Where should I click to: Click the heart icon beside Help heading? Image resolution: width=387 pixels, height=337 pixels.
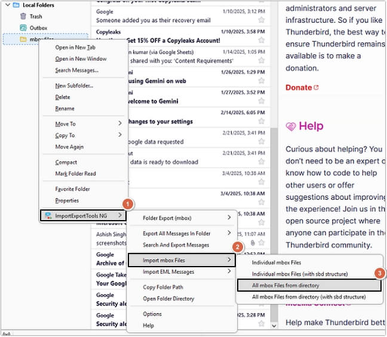click(291, 126)
